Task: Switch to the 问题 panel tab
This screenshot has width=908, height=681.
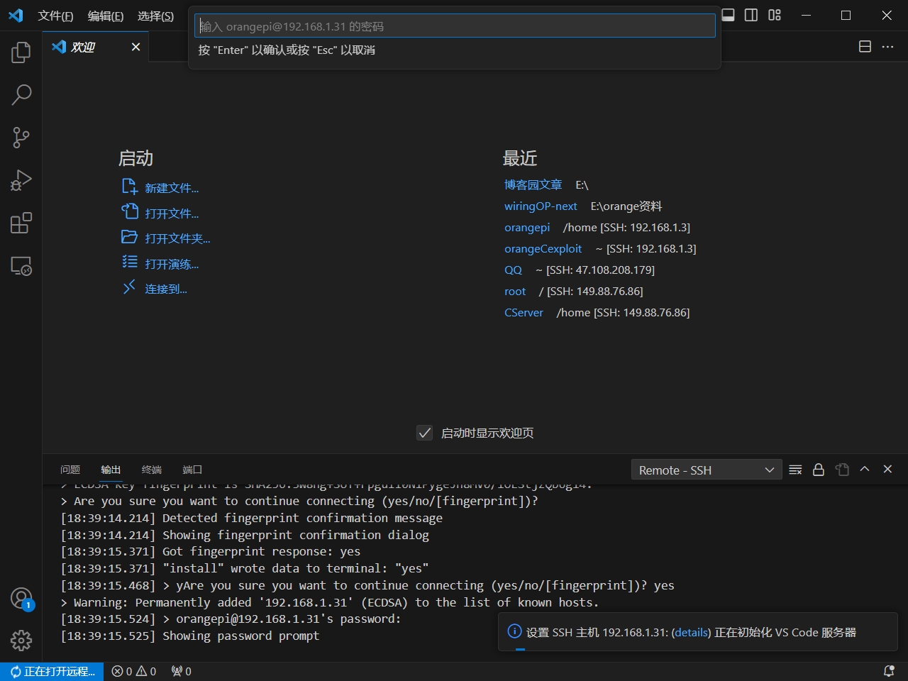Action: point(70,470)
